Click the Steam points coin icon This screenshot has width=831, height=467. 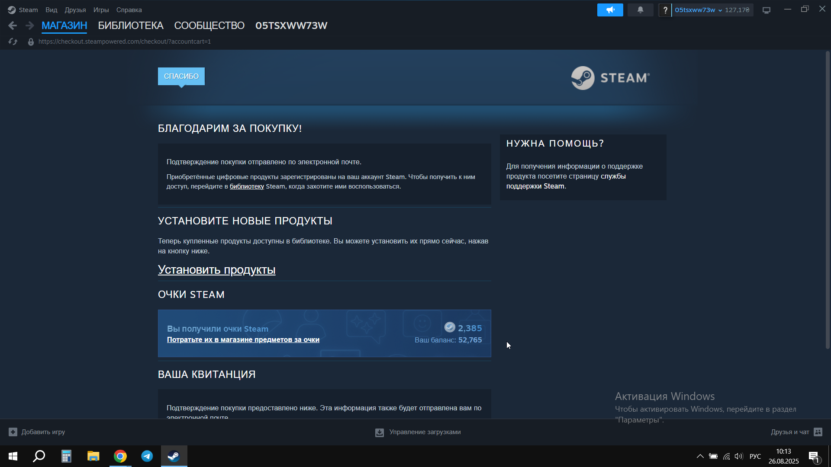coord(450,327)
